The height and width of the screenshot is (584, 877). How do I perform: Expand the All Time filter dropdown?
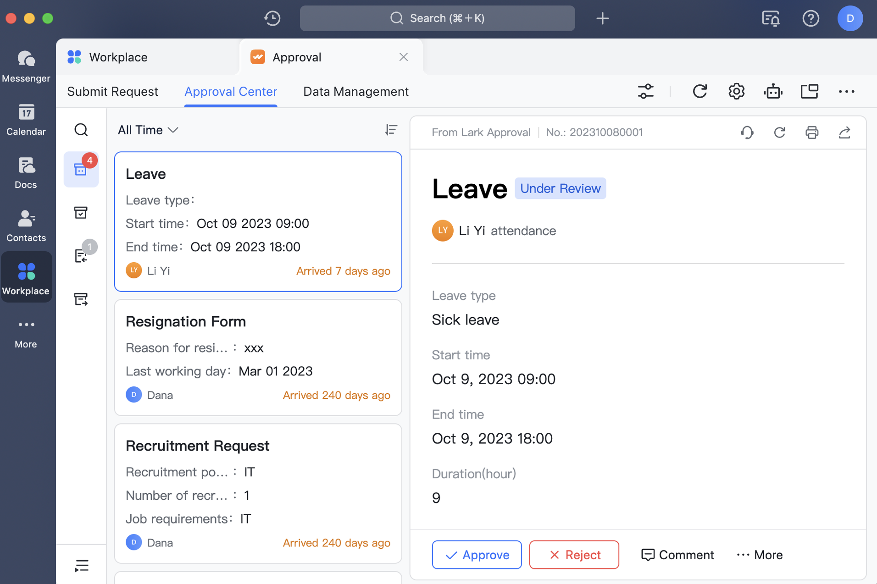(x=148, y=130)
